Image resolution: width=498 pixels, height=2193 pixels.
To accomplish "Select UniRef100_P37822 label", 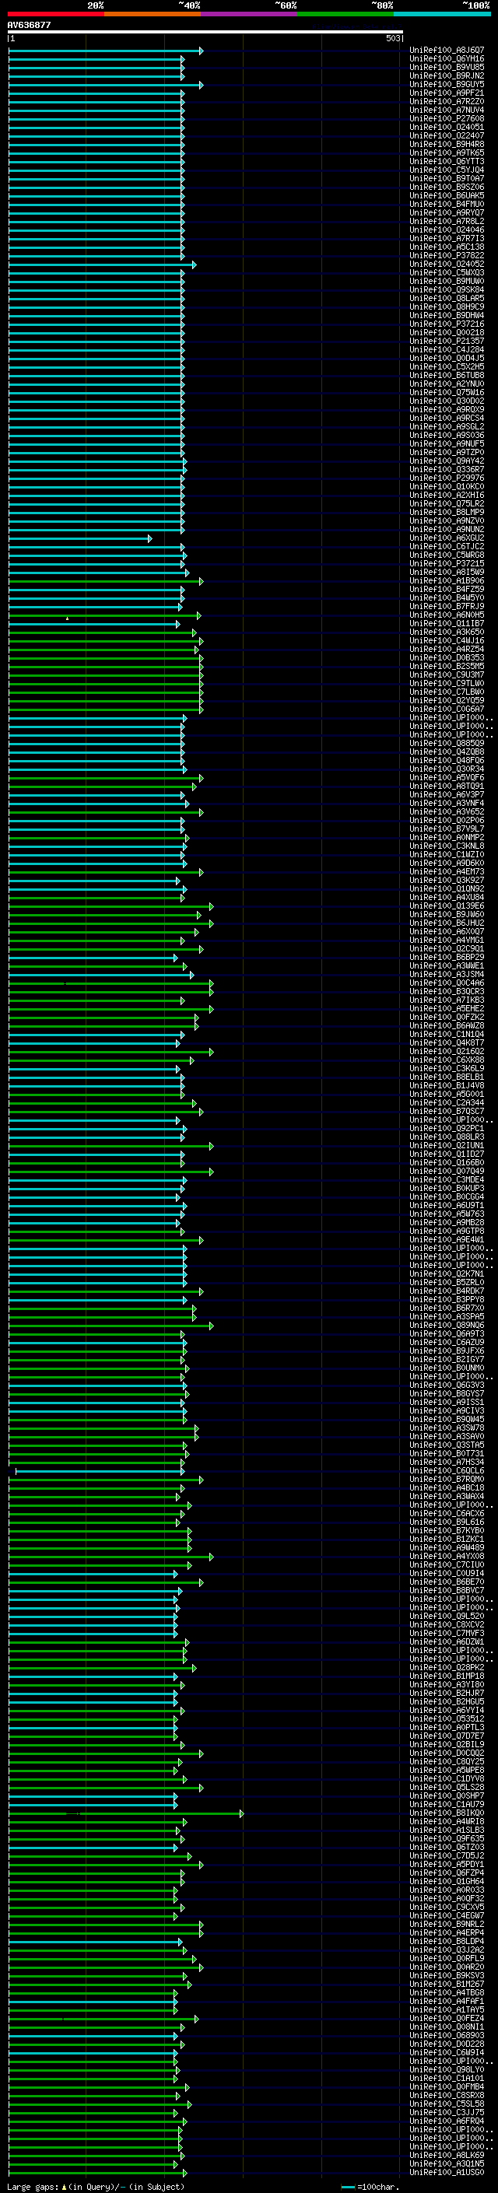I will click(x=447, y=255).
